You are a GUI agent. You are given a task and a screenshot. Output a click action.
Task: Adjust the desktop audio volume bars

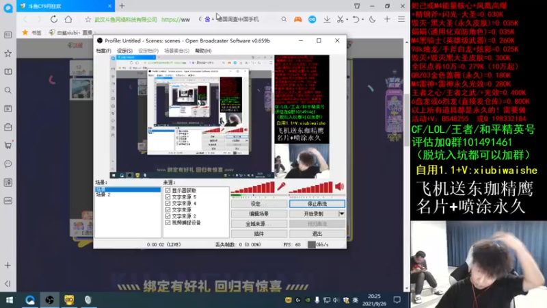pos(311,188)
